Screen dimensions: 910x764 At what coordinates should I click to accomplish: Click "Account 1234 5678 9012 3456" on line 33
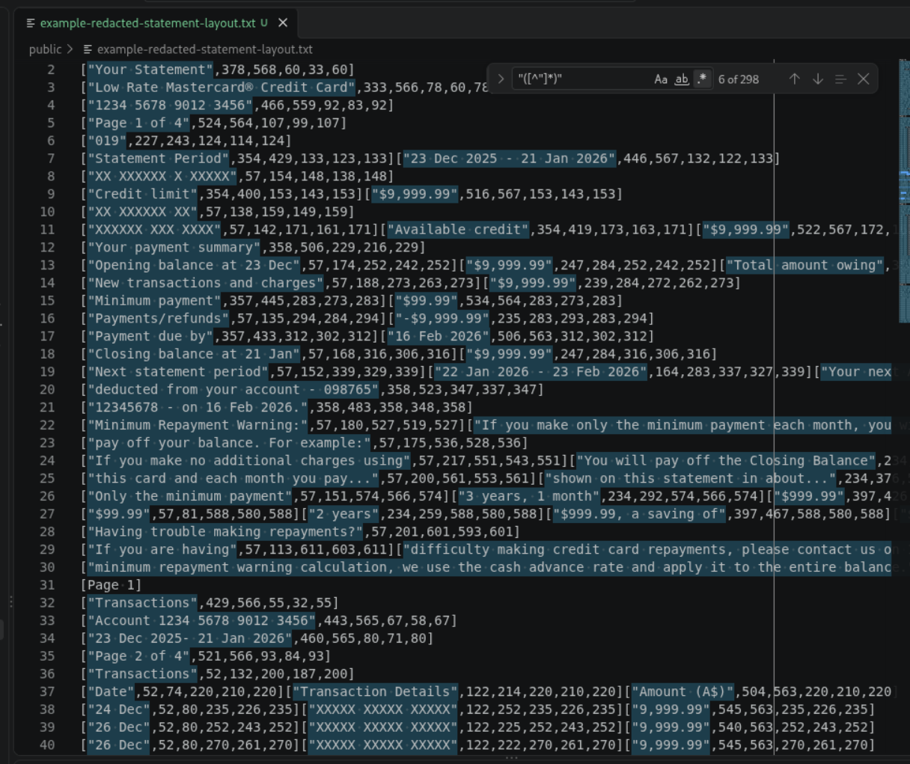pos(202,621)
